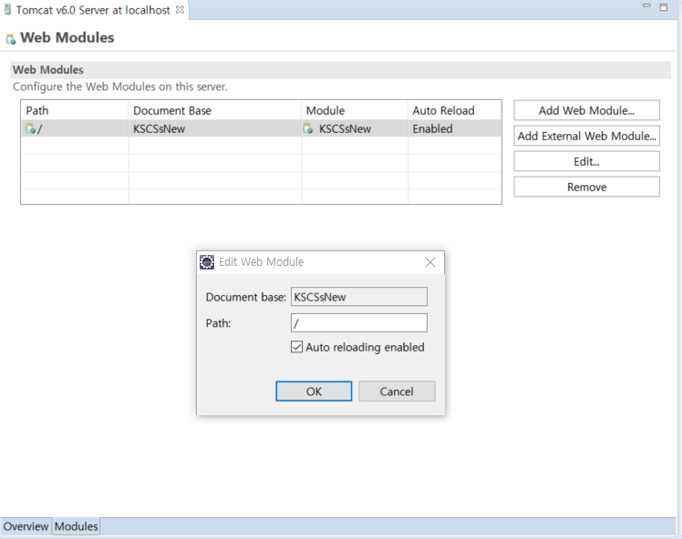The height and width of the screenshot is (539, 682).
Task: Select the Tomcat v6.0 Server at localhost tab
Action: tap(93, 10)
